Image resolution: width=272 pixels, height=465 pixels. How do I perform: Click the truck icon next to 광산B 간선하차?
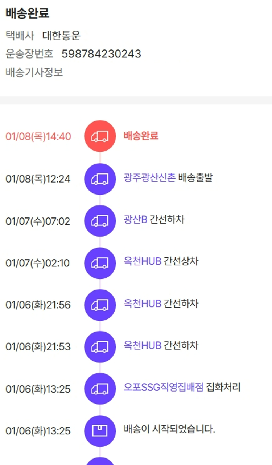coord(100,221)
